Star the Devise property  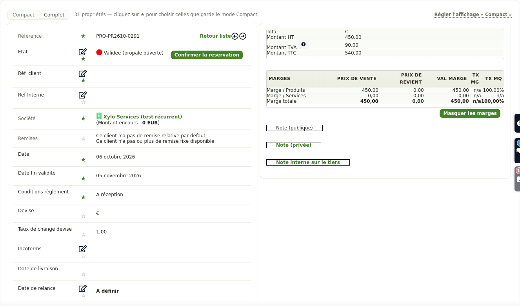83,216
